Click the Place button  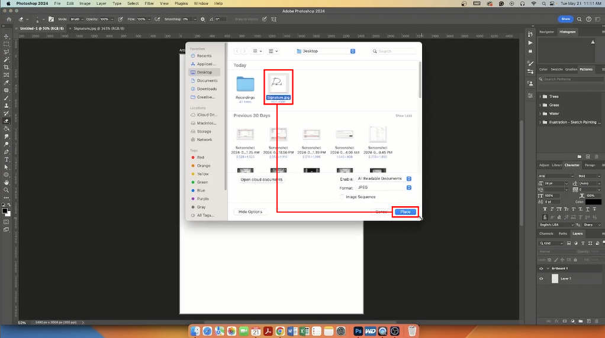[405, 212]
